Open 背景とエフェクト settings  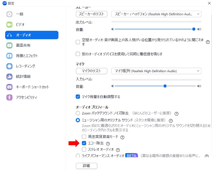(32, 56)
